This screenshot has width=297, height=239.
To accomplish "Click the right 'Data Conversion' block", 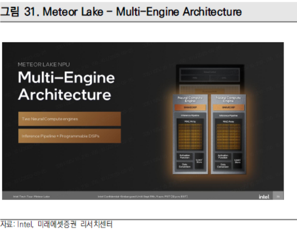I will (x=223, y=165).
